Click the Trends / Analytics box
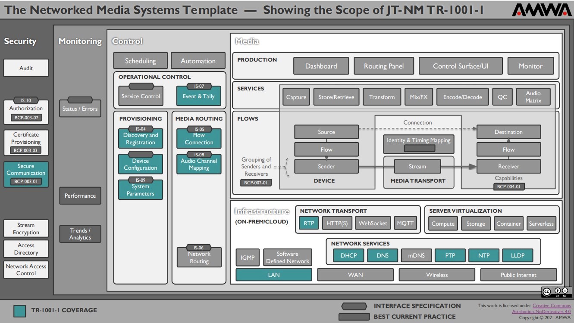574x323 pixels. [x=80, y=234]
